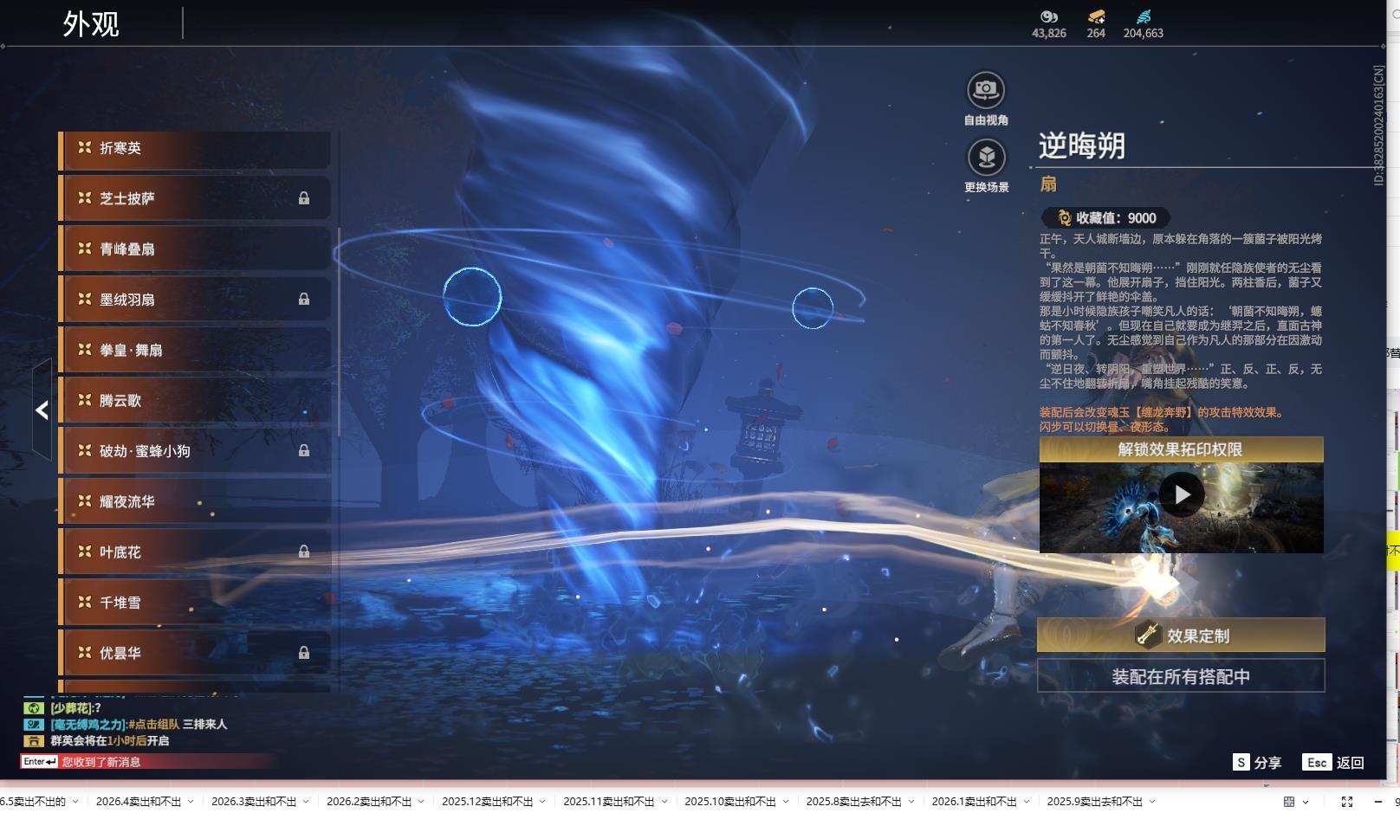Open 2026.4卖出和不出 sheet tab dropdown arrow
This screenshot has width=1400, height=813.
pos(191,802)
